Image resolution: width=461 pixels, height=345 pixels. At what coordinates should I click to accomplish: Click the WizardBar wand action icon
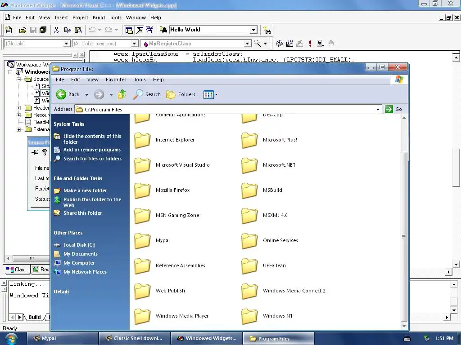coord(258,44)
